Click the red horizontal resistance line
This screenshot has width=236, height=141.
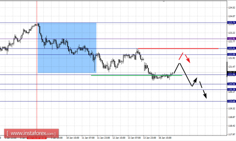coord(178,48)
